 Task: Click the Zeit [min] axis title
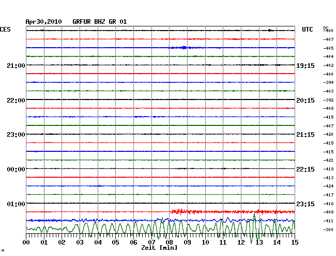pyautogui.click(x=159, y=248)
